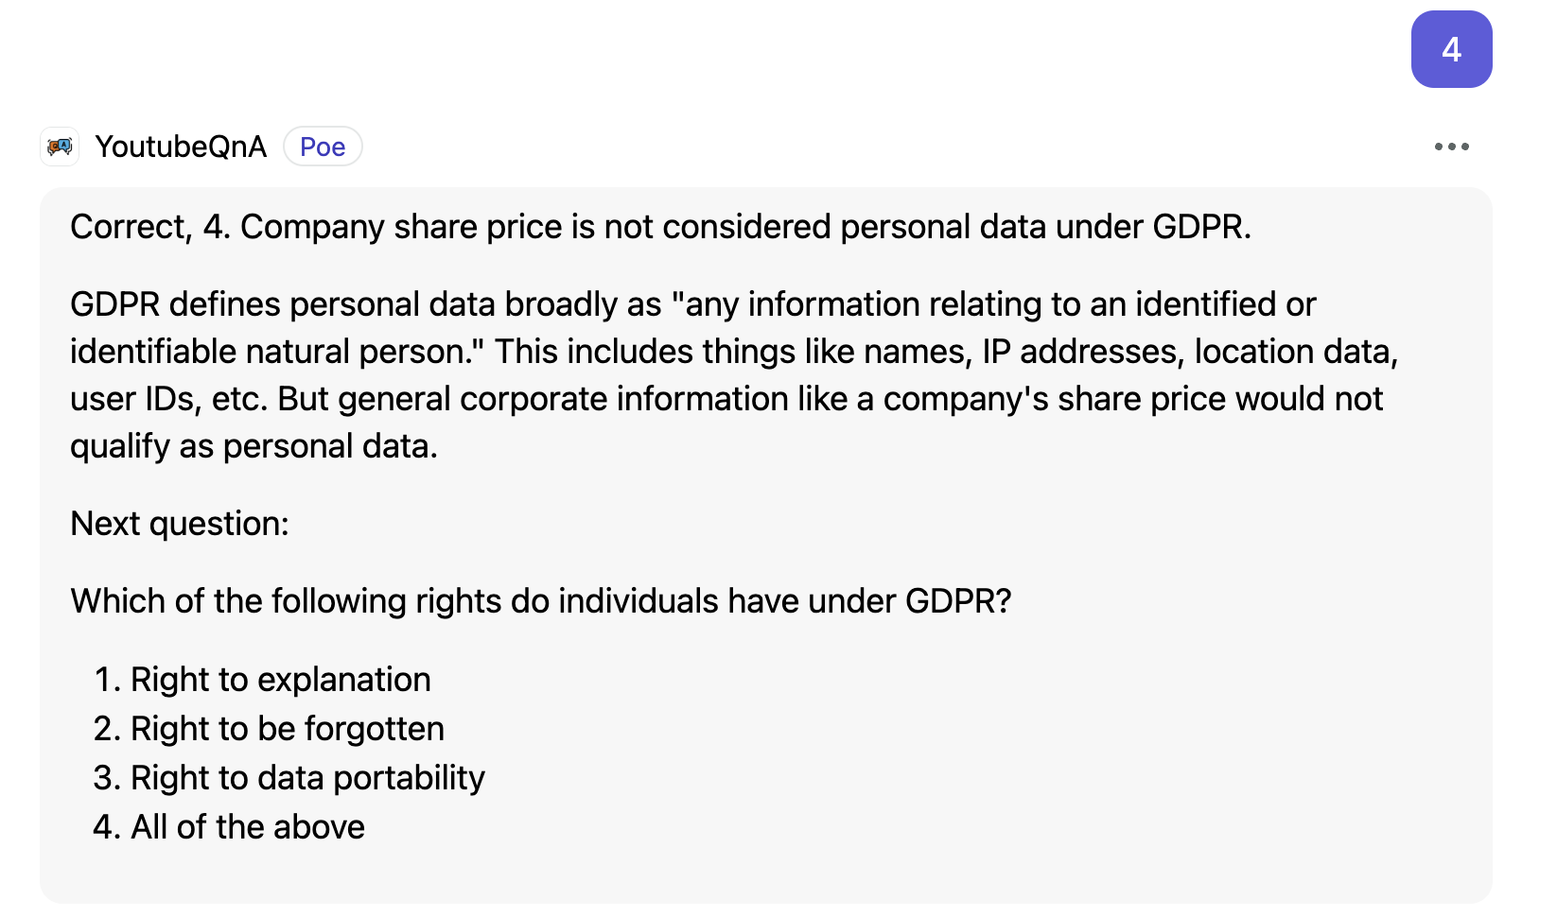Click the YoutubeQnA bot avatar icon
Screen dimensions: 1557x917
click(60, 147)
